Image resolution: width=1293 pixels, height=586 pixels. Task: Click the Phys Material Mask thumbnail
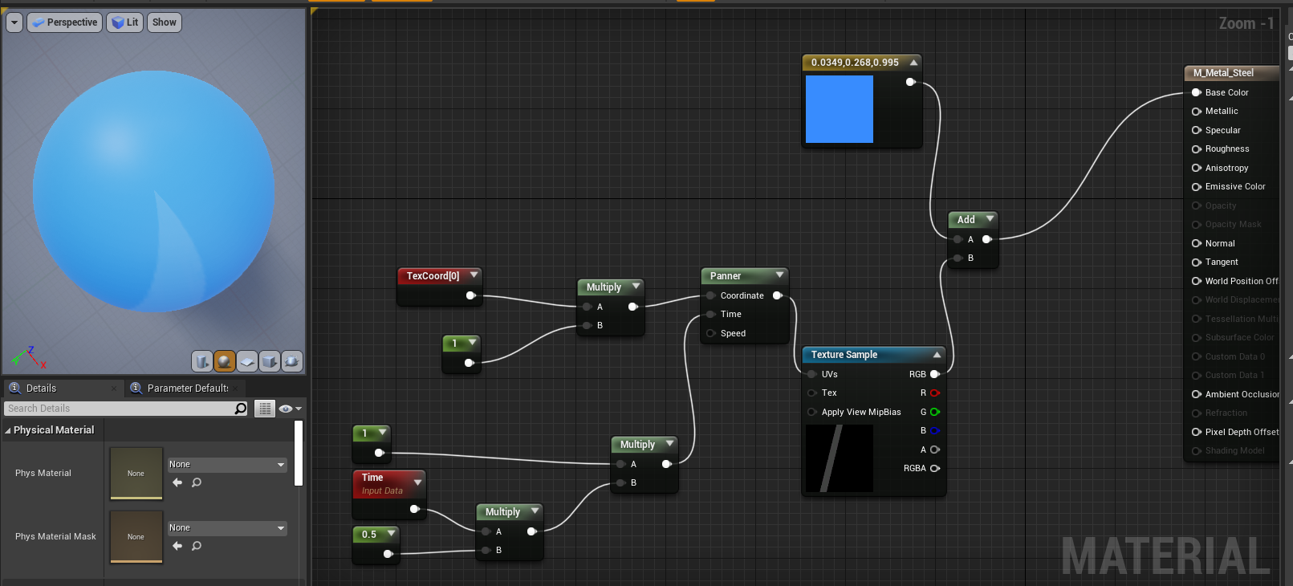pos(136,537)
